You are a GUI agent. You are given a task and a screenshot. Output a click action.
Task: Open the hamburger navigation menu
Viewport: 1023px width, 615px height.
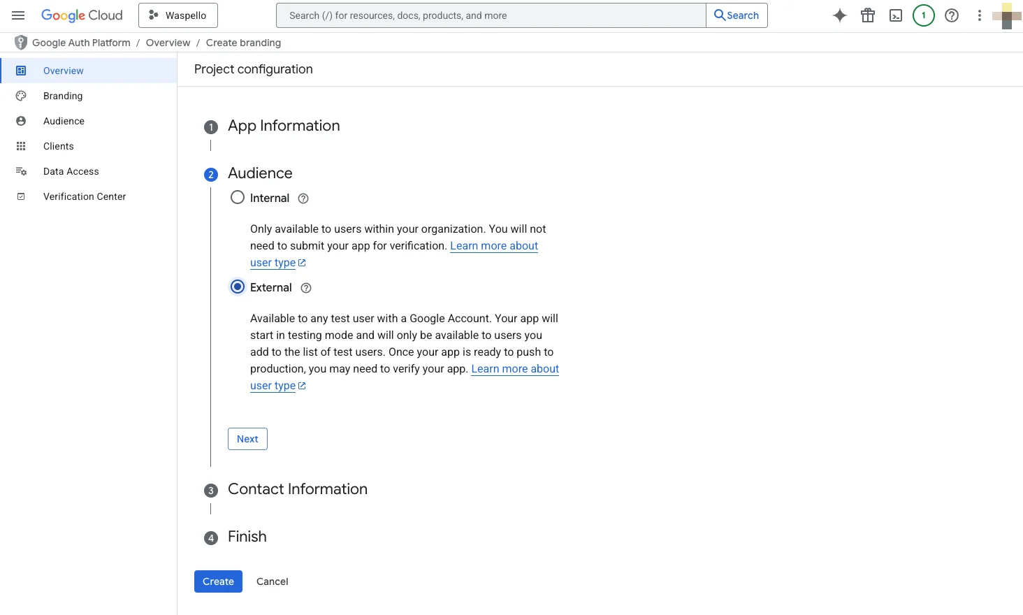(x=18, y=15)
